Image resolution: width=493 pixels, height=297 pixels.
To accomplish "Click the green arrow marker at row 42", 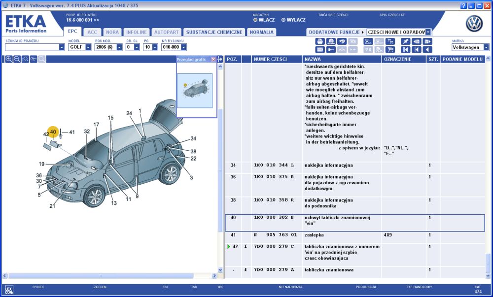I will [x=229, y=247].
